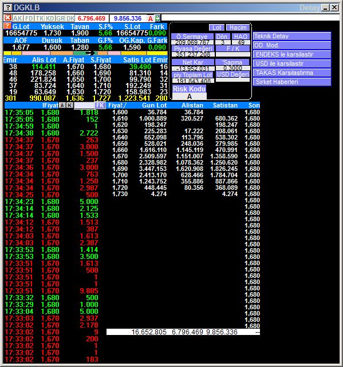The width and height of the screenshot is (343, 367).
Task: Click the red X icon beside AK
Action: tap(8, 18)
